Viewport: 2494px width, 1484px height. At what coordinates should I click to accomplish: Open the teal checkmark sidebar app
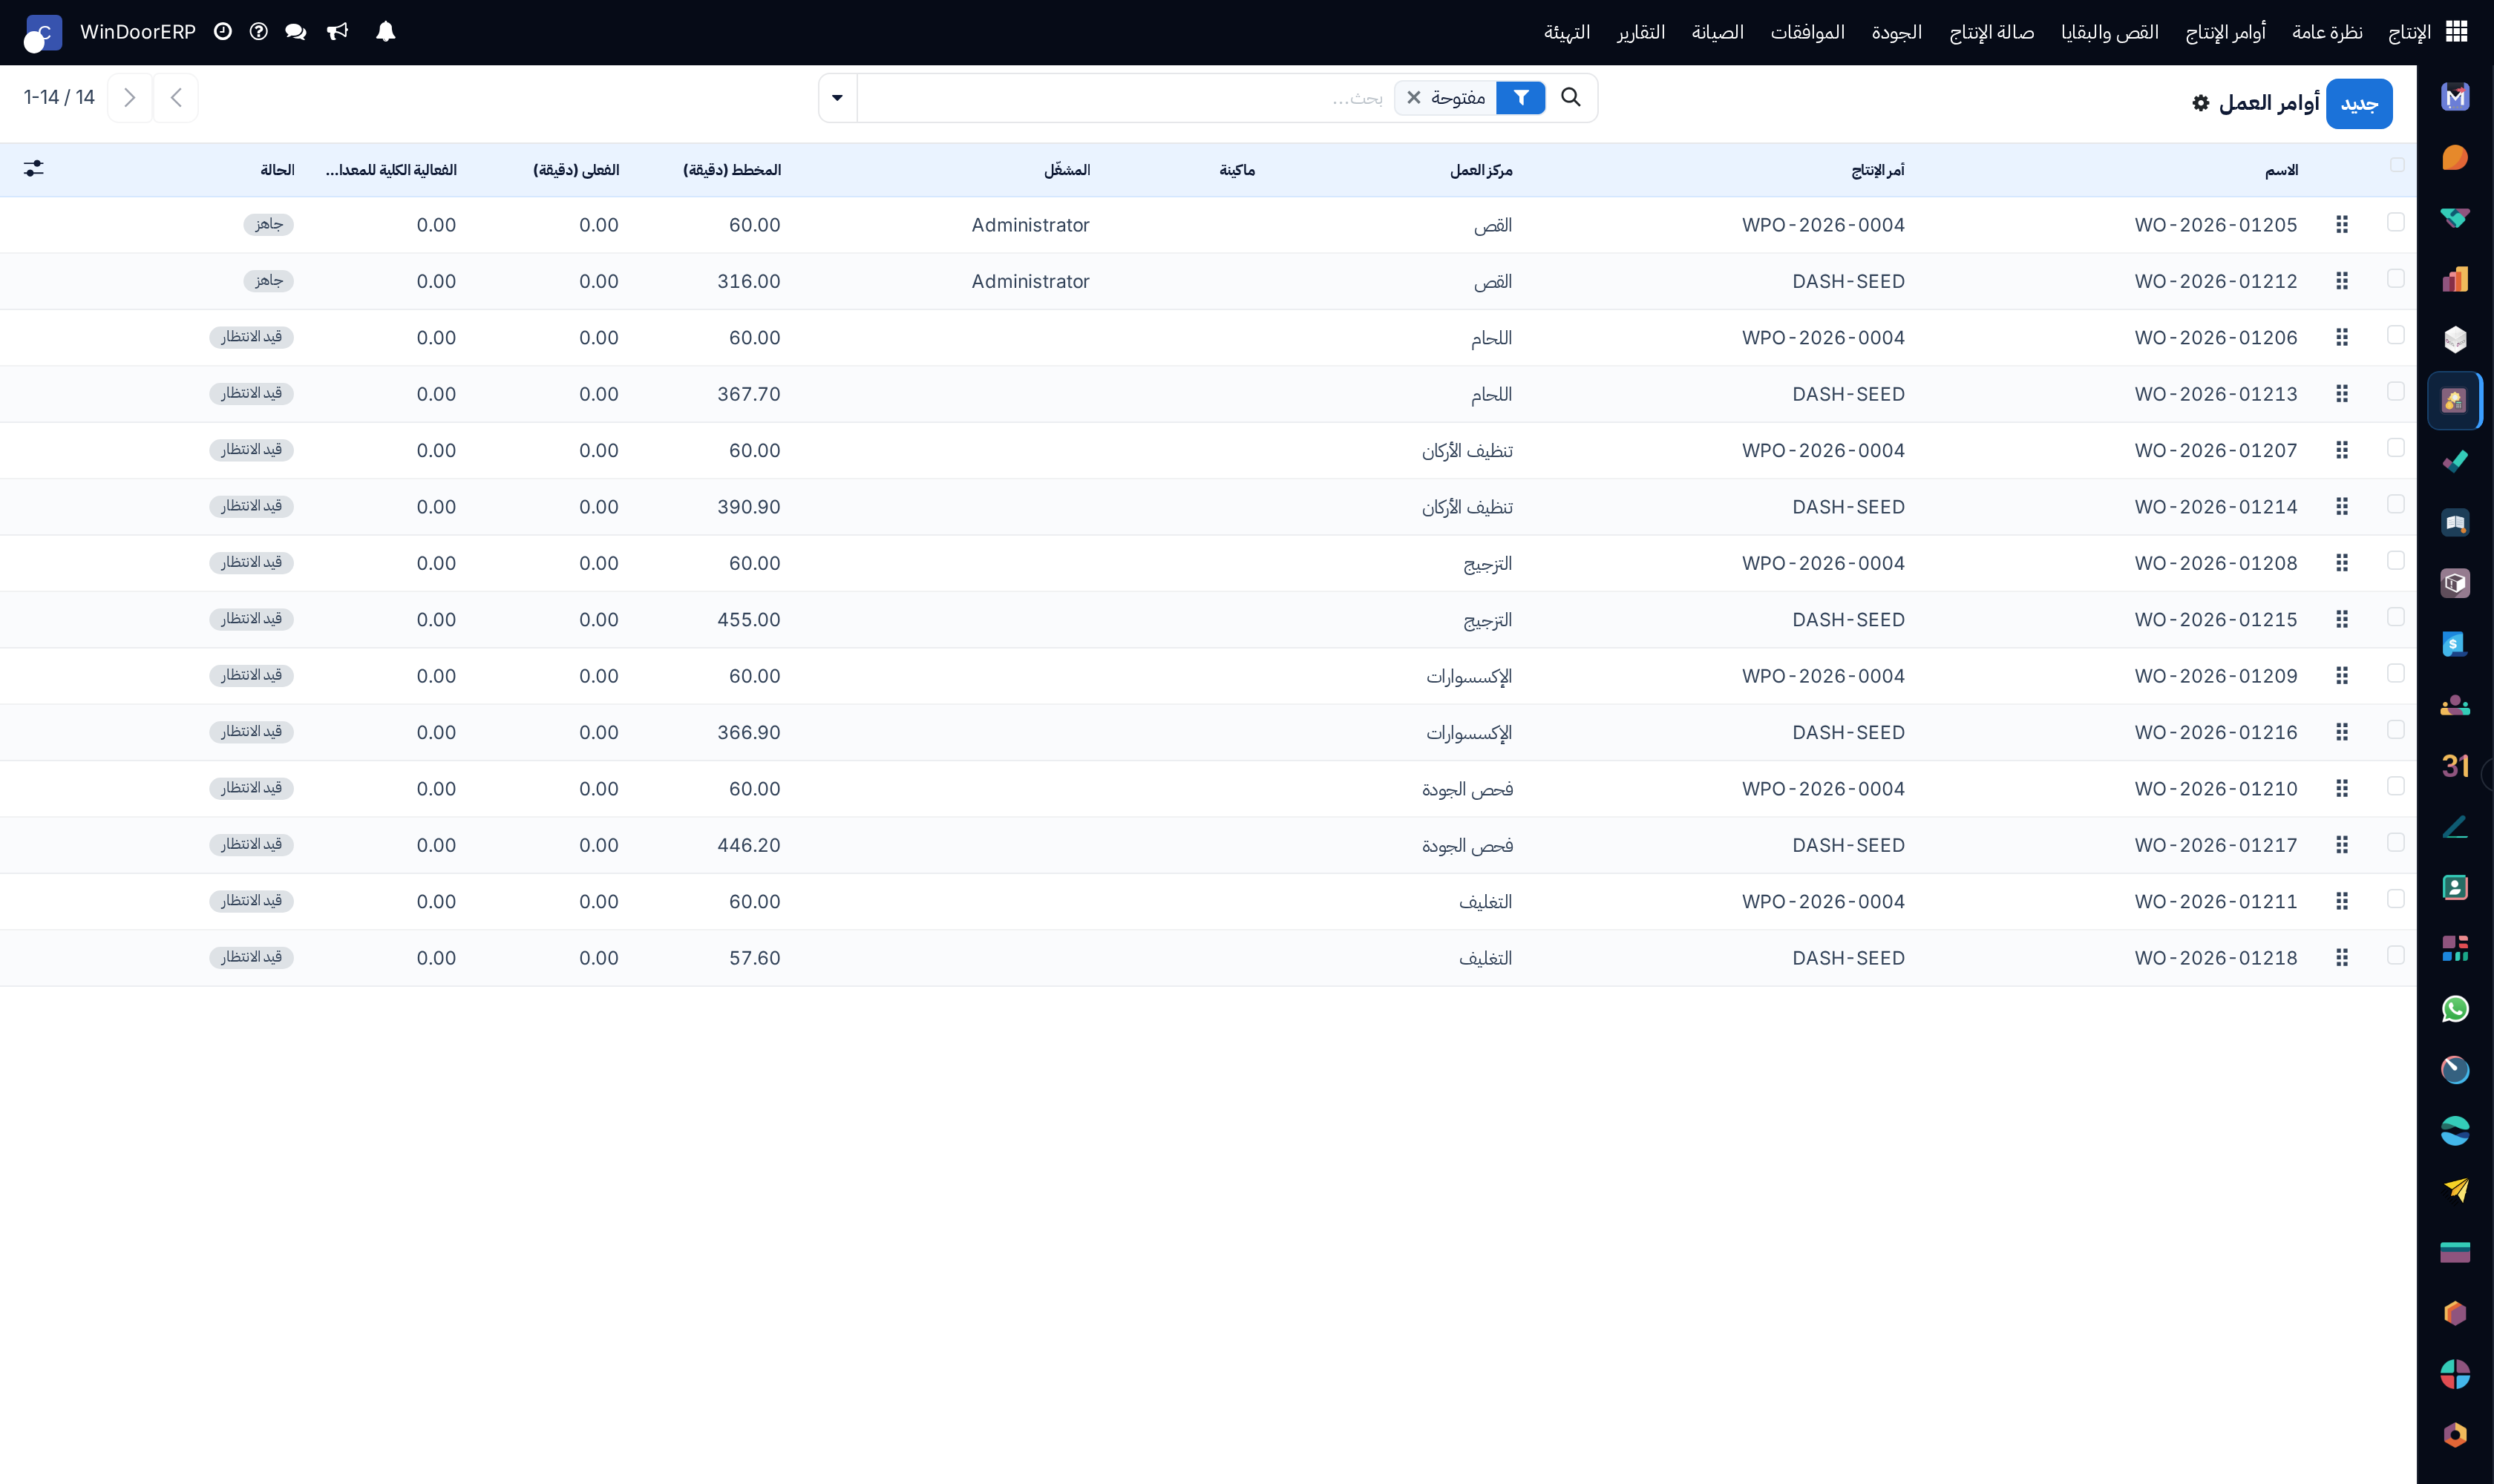pyautogui.click(x=2455, y=462)
